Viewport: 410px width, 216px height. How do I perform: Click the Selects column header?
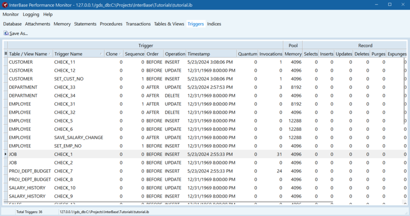click(311, 54)
